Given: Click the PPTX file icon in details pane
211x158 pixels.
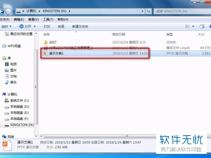Looking at the screenshot, I should coord(7,146).
